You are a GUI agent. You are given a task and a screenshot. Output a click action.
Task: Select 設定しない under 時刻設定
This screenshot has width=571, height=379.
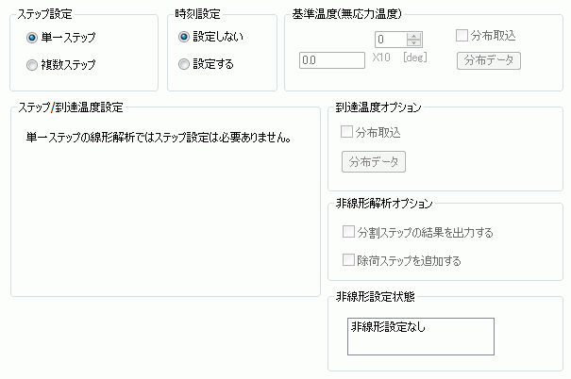click(x=184, y=37)
